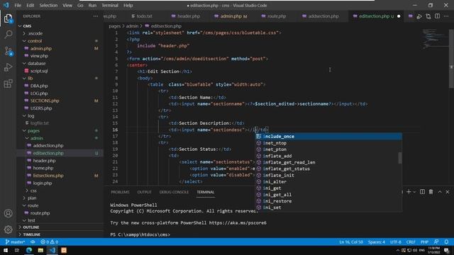Switch to the addsection.php tab
454x255 pixels.
pyautogui.click(x=320, y=16)
